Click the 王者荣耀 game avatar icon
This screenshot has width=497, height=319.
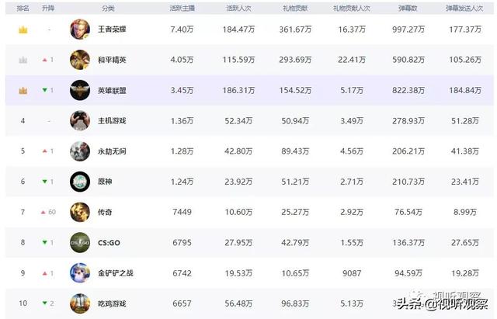(x=79, y=29)
